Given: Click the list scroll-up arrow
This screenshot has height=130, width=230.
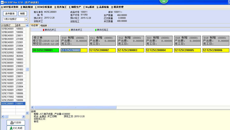Looking at the screenshot, I should point(27,26).
